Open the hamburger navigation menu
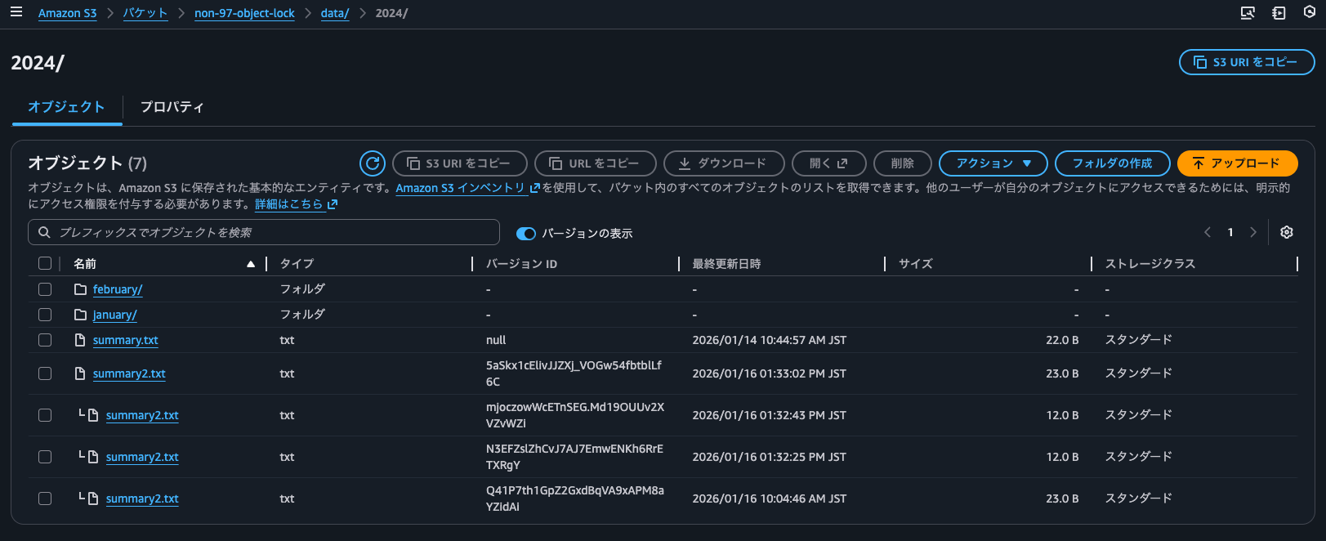Viewport: 1326px width, 541px height. pos(16,12)
